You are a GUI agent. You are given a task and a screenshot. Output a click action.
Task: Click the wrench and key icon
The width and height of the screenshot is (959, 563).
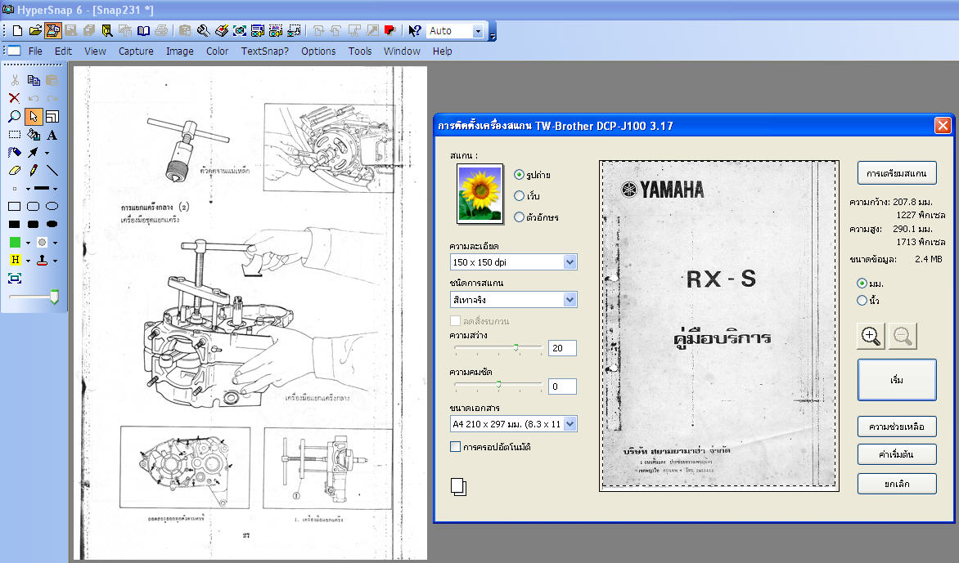pyautogui.click(x=203, y=30)
